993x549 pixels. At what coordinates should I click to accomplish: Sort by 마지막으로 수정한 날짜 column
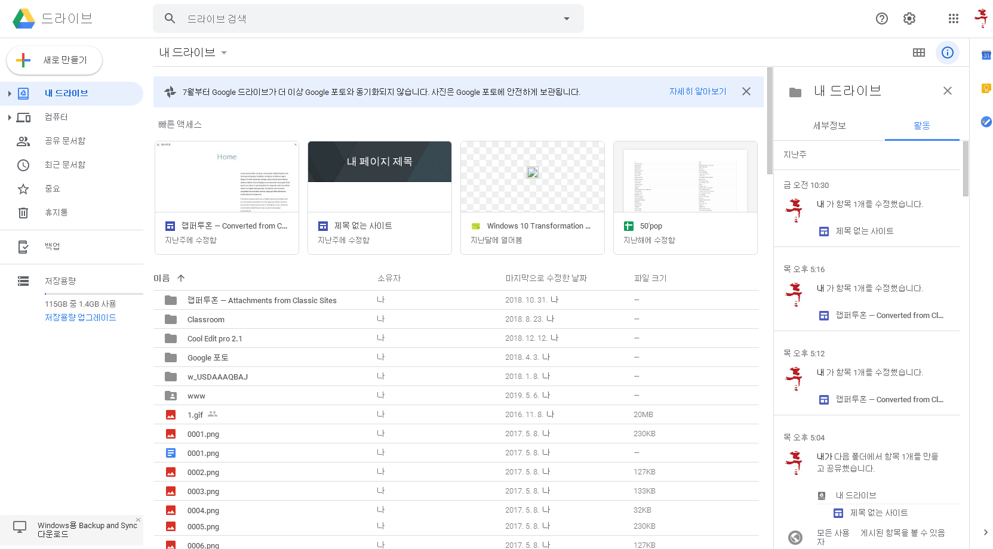click(x=546, y=278)
